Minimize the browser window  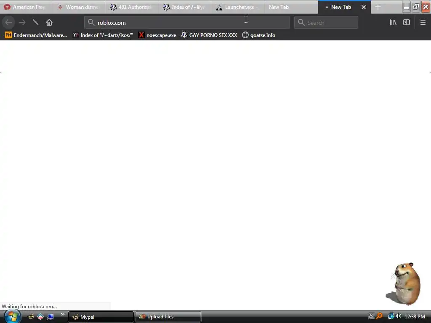click(x=406, y=7)
